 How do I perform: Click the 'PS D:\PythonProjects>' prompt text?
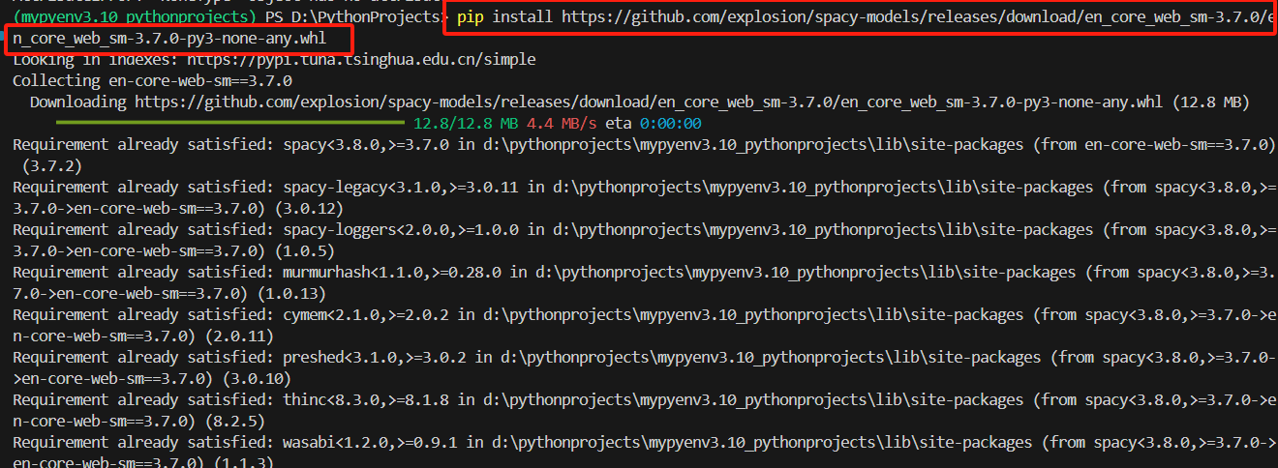(x=354, y=18)
